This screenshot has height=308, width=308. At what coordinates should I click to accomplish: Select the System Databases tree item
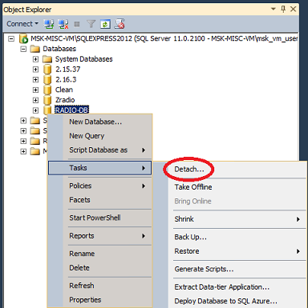[83, 59]
